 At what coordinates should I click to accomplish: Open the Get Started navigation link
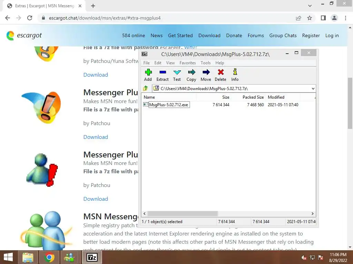pyautogui.click(x=180, y=35)
